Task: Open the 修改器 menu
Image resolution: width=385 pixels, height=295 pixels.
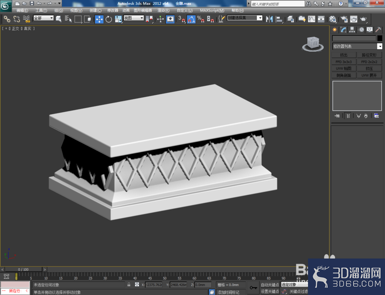Action: tap(113, 10)
